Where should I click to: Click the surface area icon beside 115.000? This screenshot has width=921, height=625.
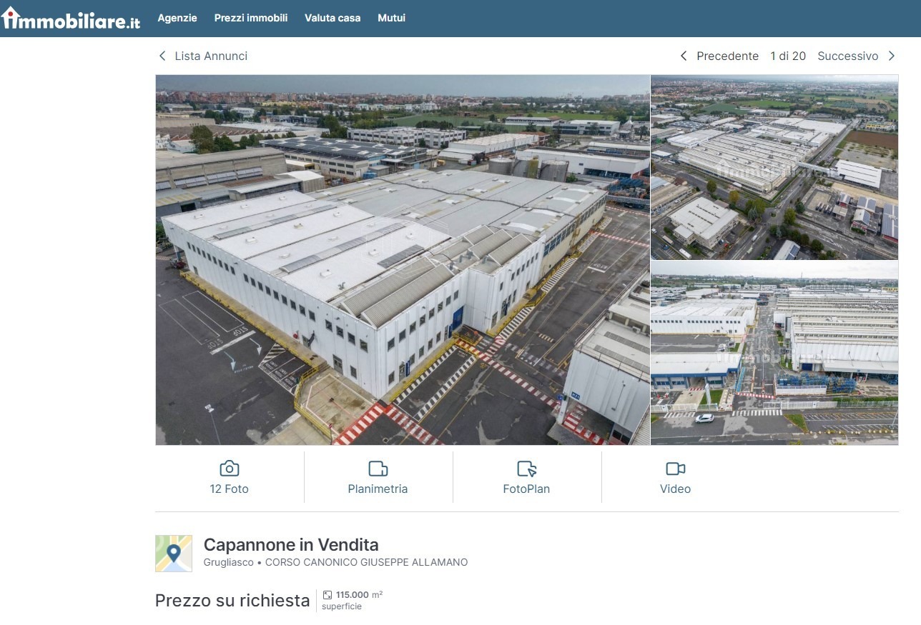(327, 595)
